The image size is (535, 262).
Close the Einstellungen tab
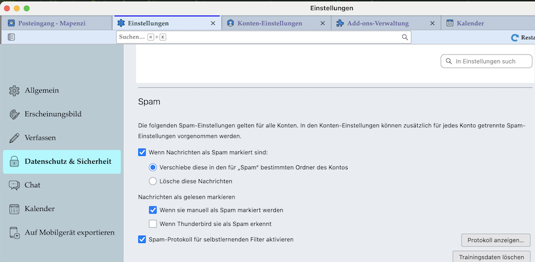coord(213,23)
